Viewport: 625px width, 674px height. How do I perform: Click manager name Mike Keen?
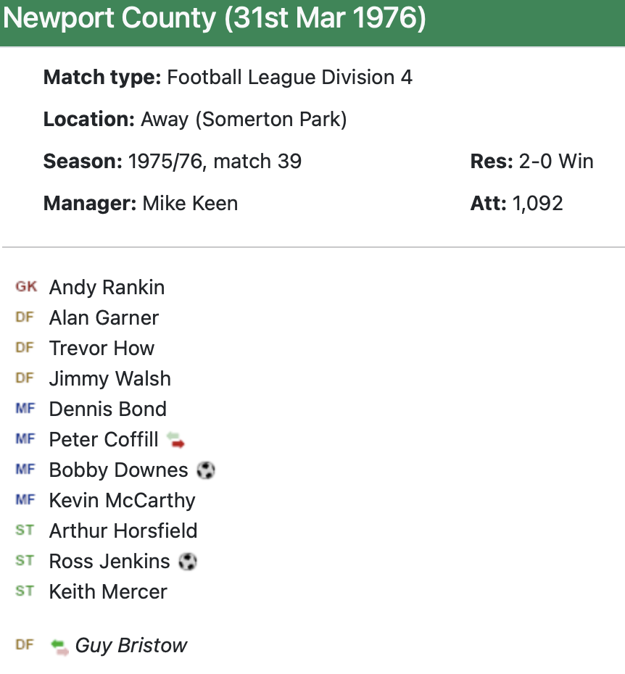pyautogui.click(x=190, y=204)
